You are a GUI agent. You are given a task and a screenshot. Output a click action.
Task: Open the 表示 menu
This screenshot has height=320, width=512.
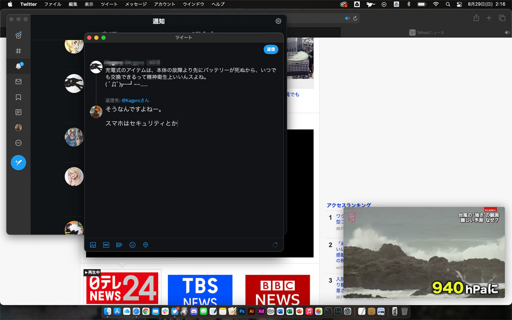(89, 4)
